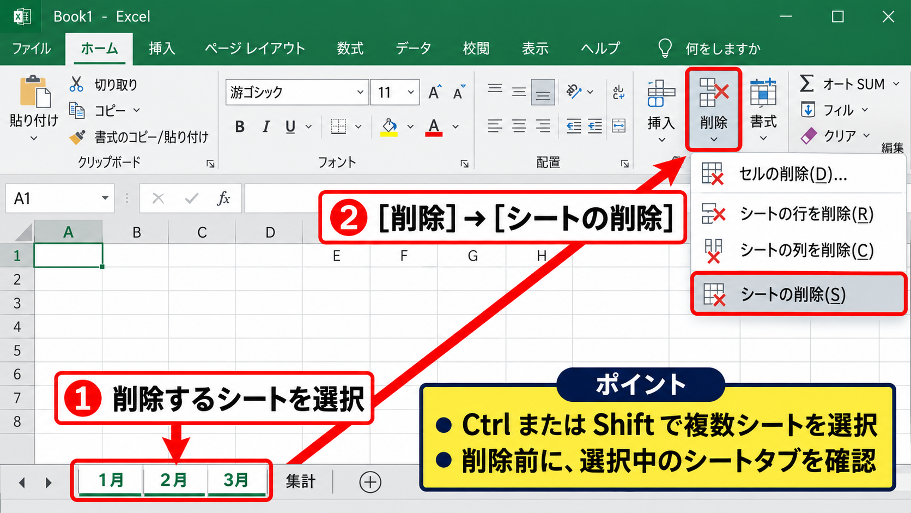This screenshot has width=911, height=513.
Task: Decrease font size with small A icon
Action: click(x=459, y=92)
